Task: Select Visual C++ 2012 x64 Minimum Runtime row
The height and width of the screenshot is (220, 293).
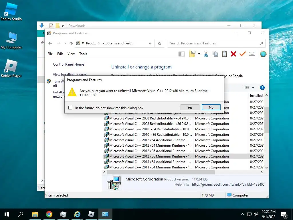Action: tap(184, 145)
